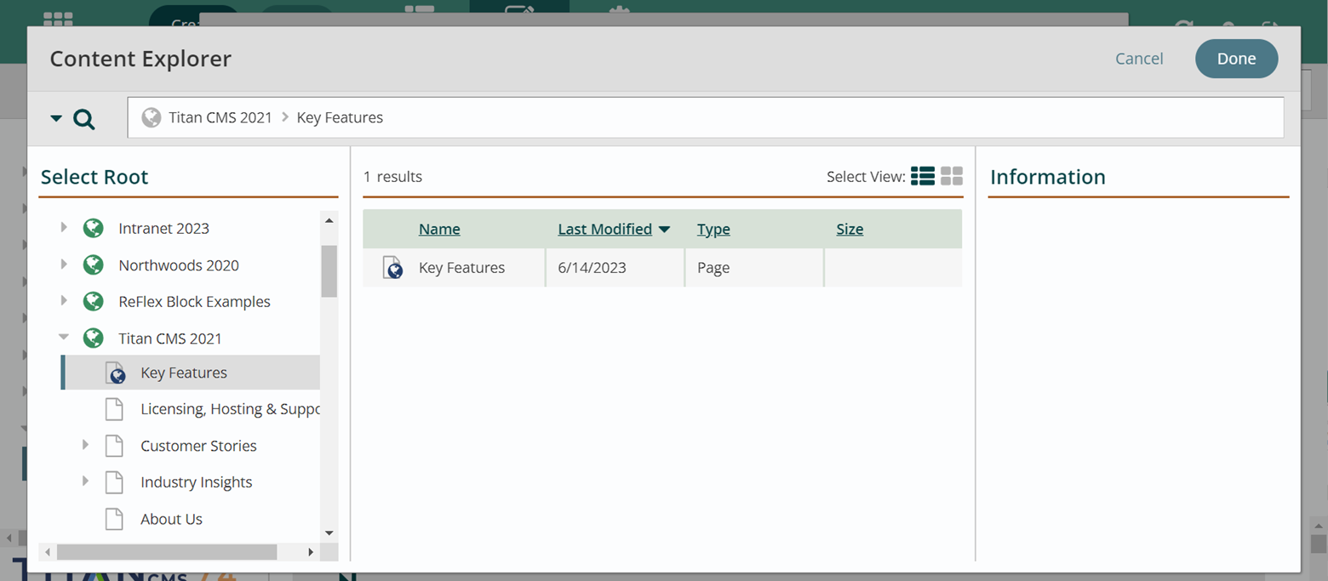The height and width of the screenshot is (581, 1328).
Task: Click the breadcrumb path field
Action: coord(706,117)
